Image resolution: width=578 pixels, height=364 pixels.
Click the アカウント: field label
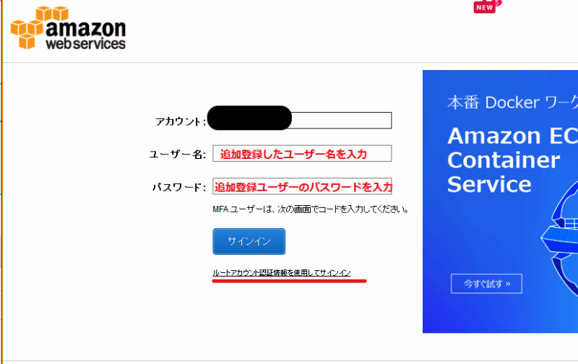180,121
